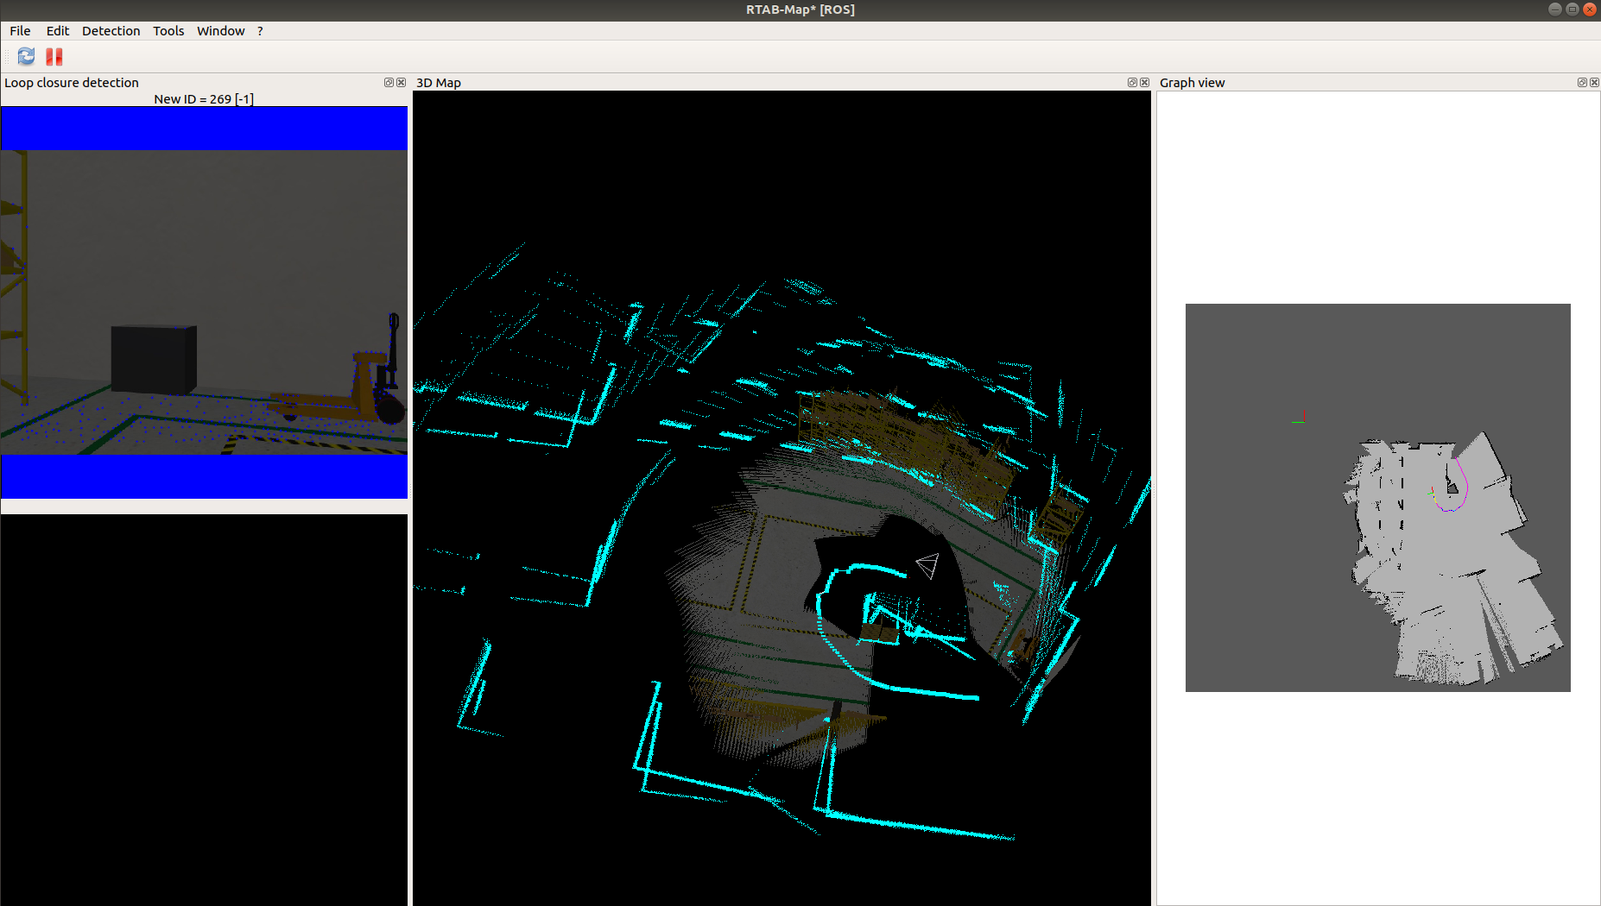Click the refresh/trigger new map toolbar icon

pos(25,56)
